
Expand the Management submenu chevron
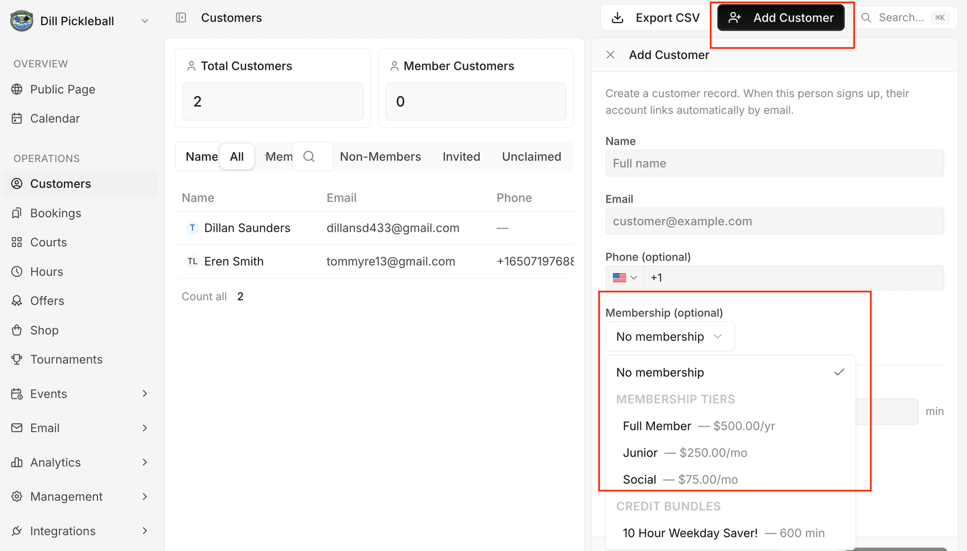(145, 497)
